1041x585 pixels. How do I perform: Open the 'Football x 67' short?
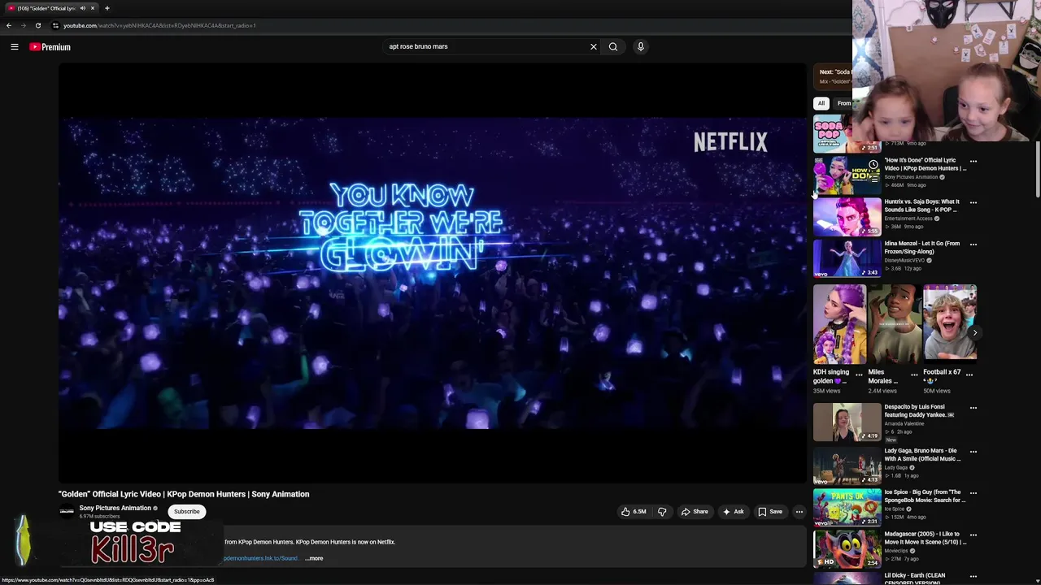click(x=949, y=324)
